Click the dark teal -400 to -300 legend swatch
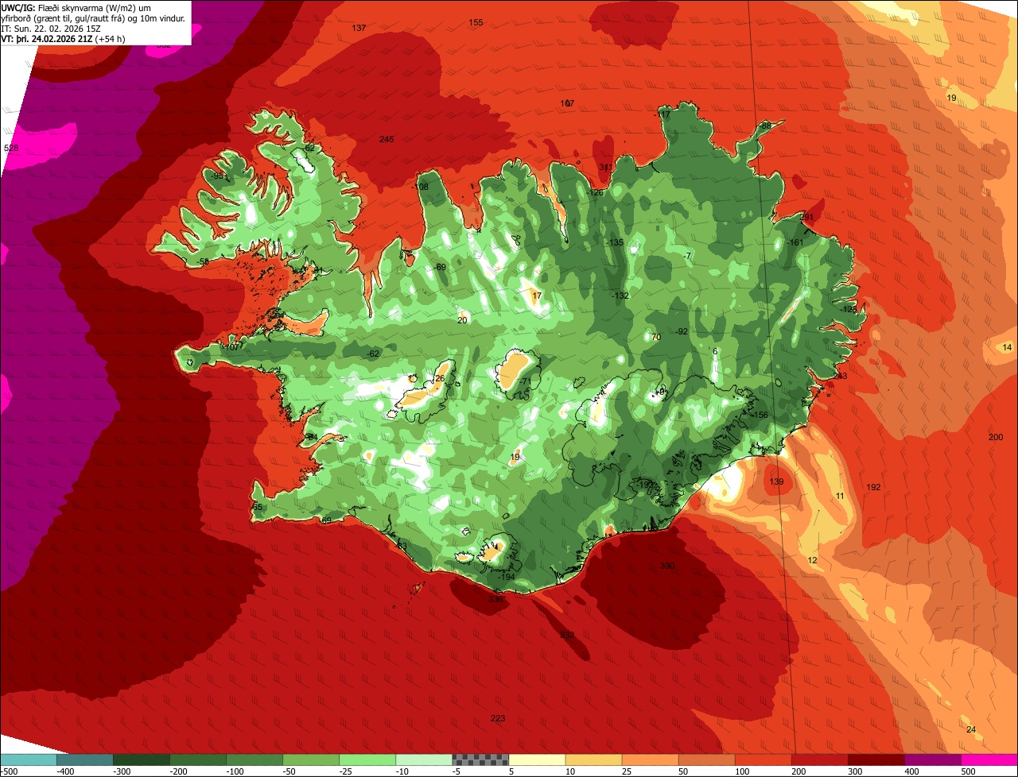1018x777 pixels. coord(85,759)
